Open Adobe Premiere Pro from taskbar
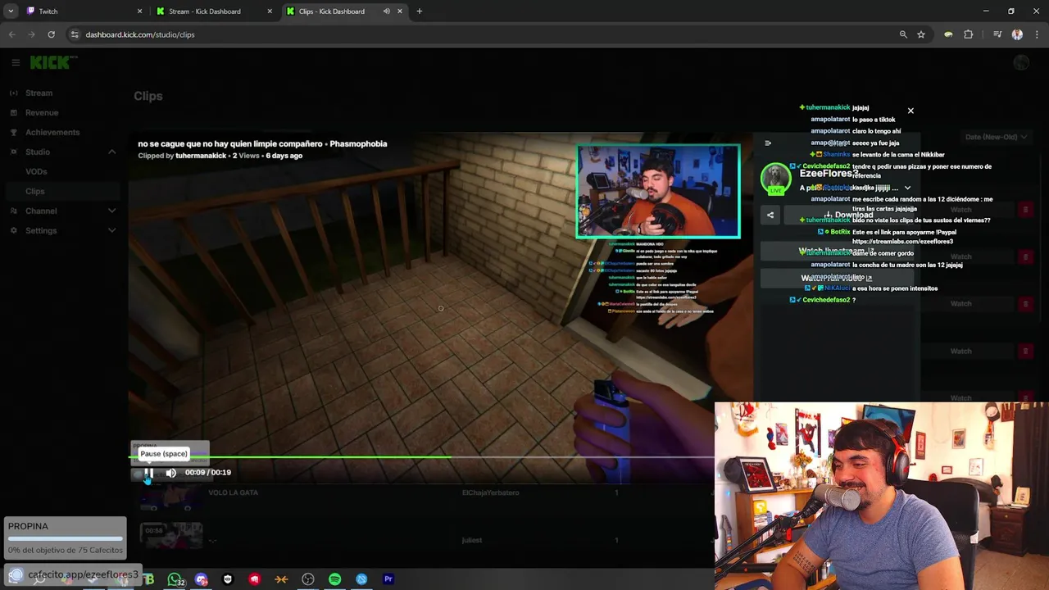The width and height of the screenshot is (1049, 590). (x=388, y=579)
